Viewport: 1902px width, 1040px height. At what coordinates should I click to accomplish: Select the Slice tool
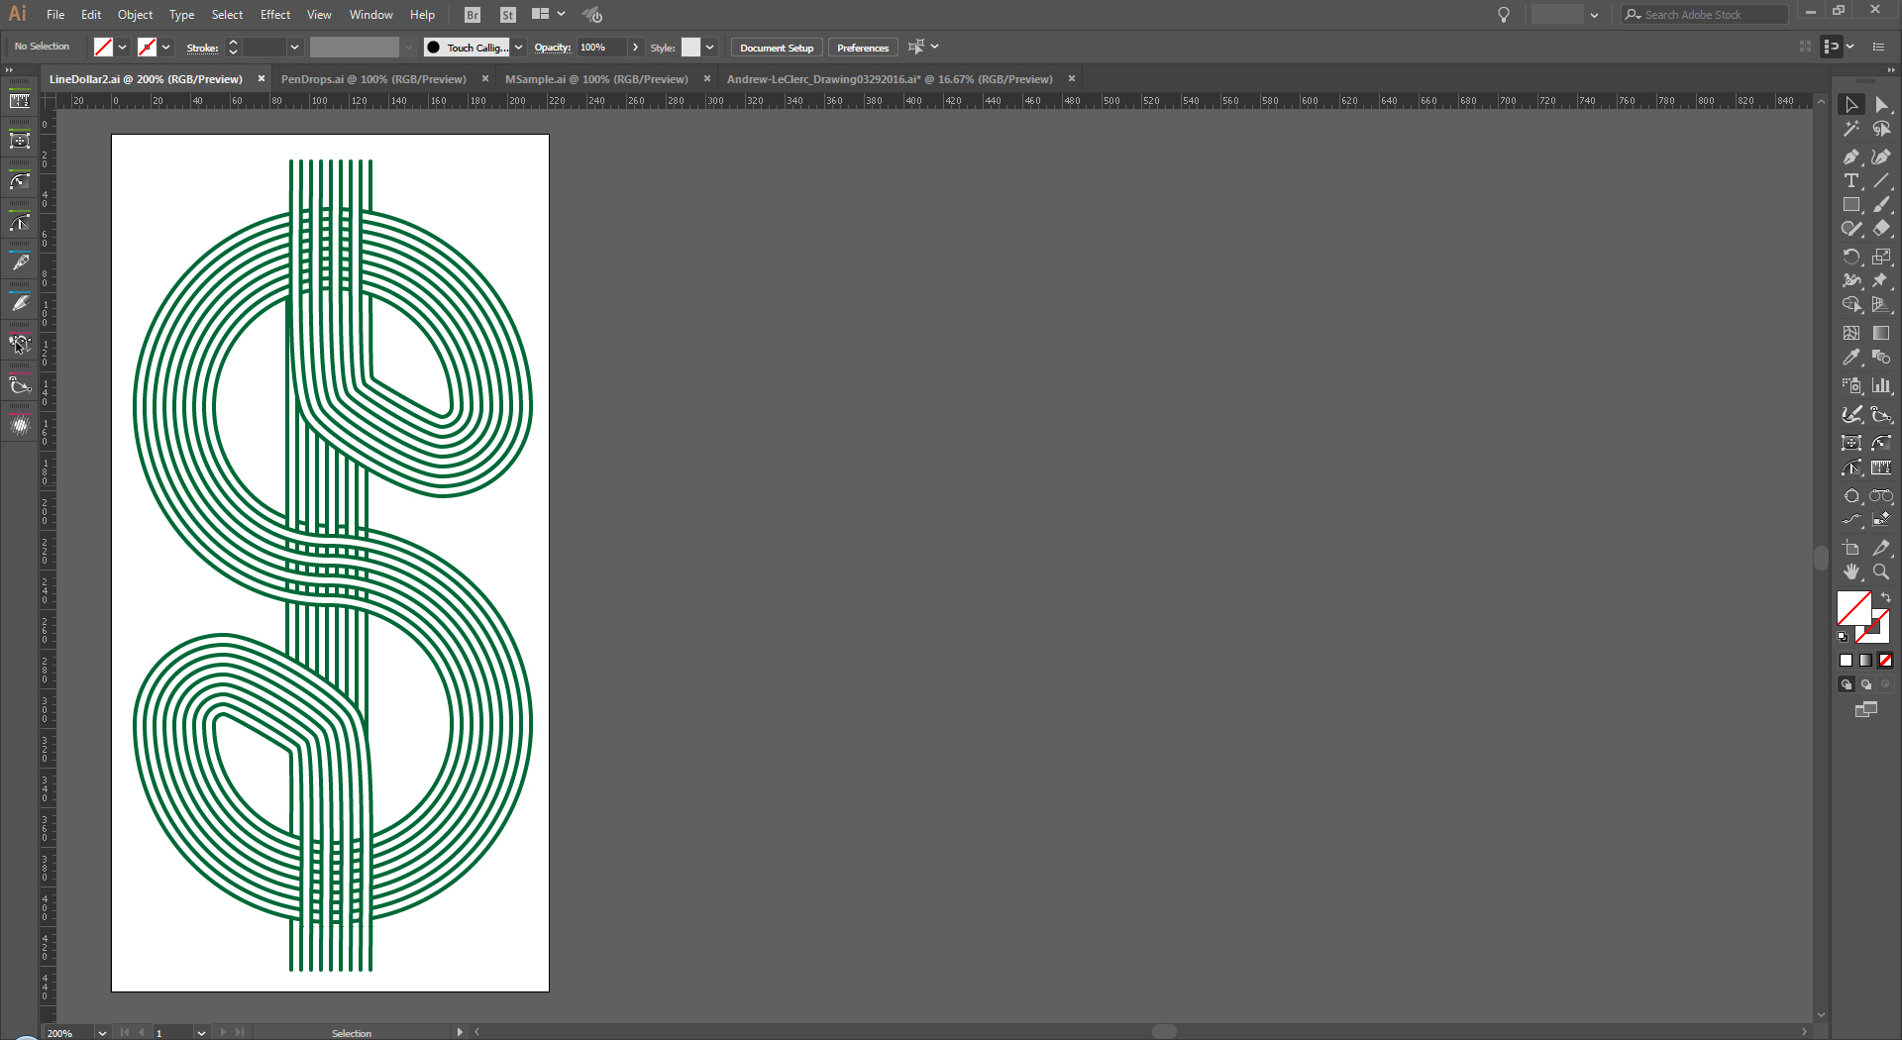(x=1881, y=548)
